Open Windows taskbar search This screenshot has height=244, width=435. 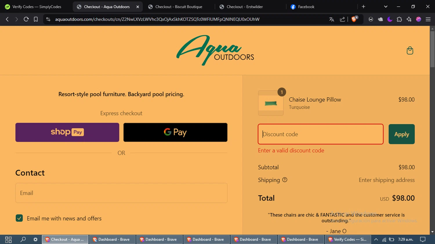(x=23, y=239)
